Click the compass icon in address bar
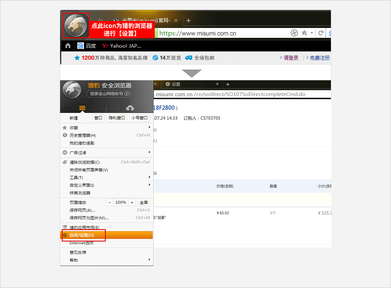 [294, 33]
